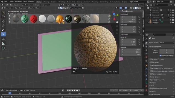This screenshot has width=175, height=98.
Task: Open the Файл menu
Action: pos(5,2)
